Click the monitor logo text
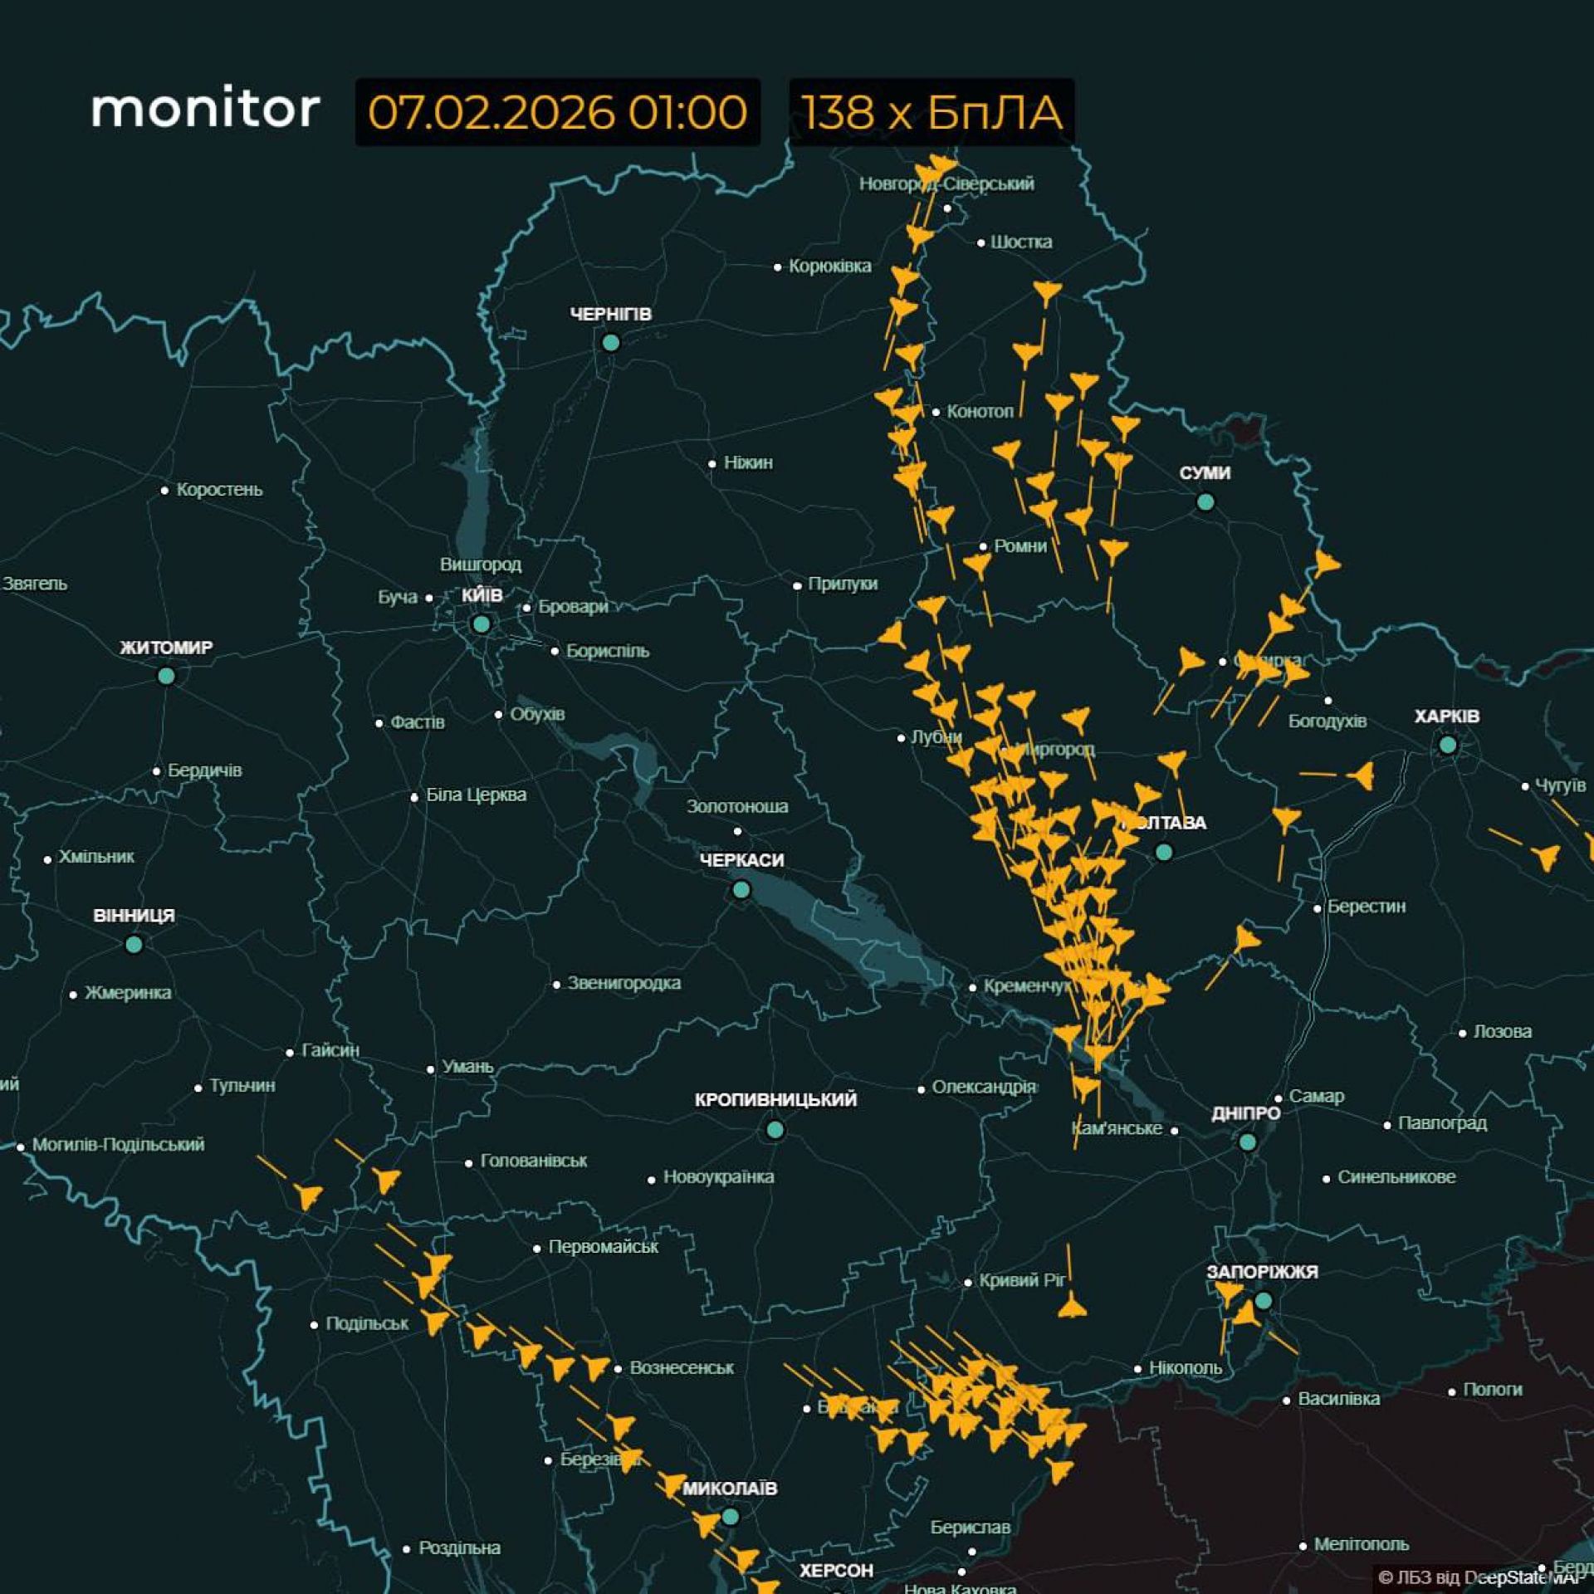Viewport: 1594px width, 1594px height. (x=205, y=110)
